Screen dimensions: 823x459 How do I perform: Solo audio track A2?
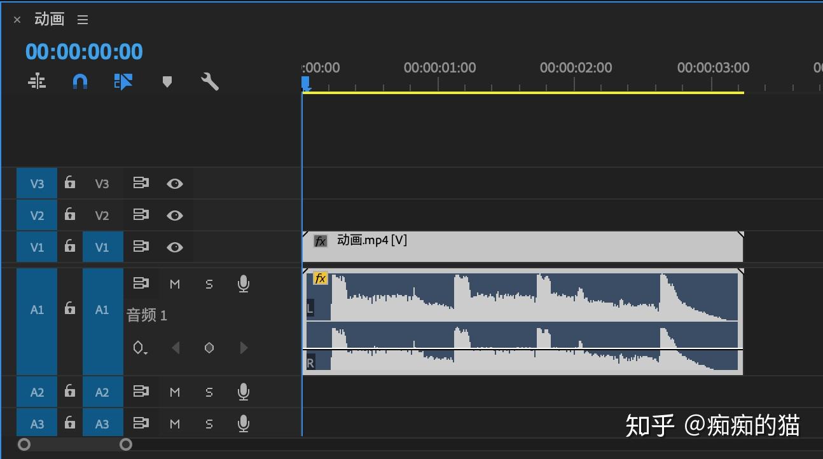click(209, 392)
